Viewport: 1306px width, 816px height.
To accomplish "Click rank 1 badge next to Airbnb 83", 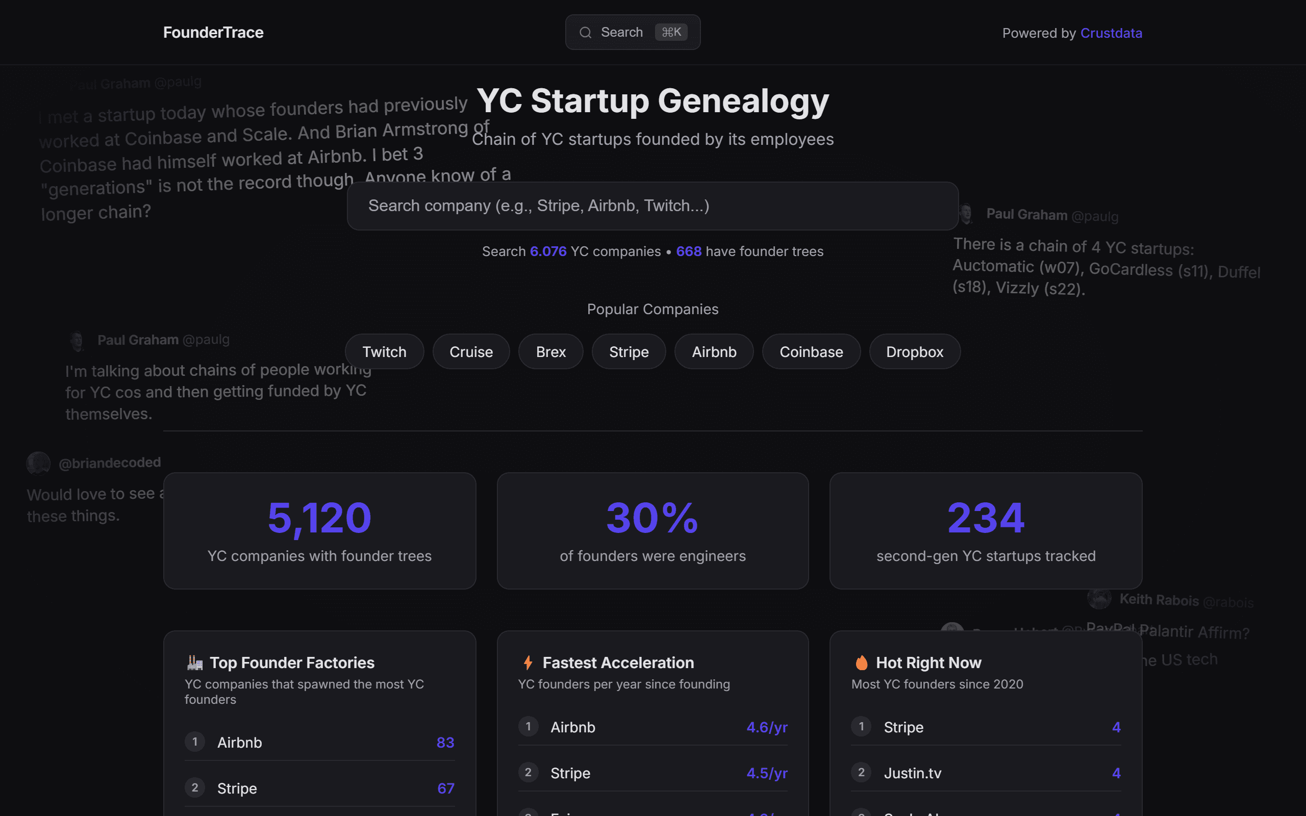I will click(195, 742).
